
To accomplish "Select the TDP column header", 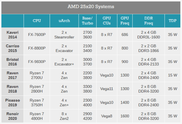I will (173, 21).
